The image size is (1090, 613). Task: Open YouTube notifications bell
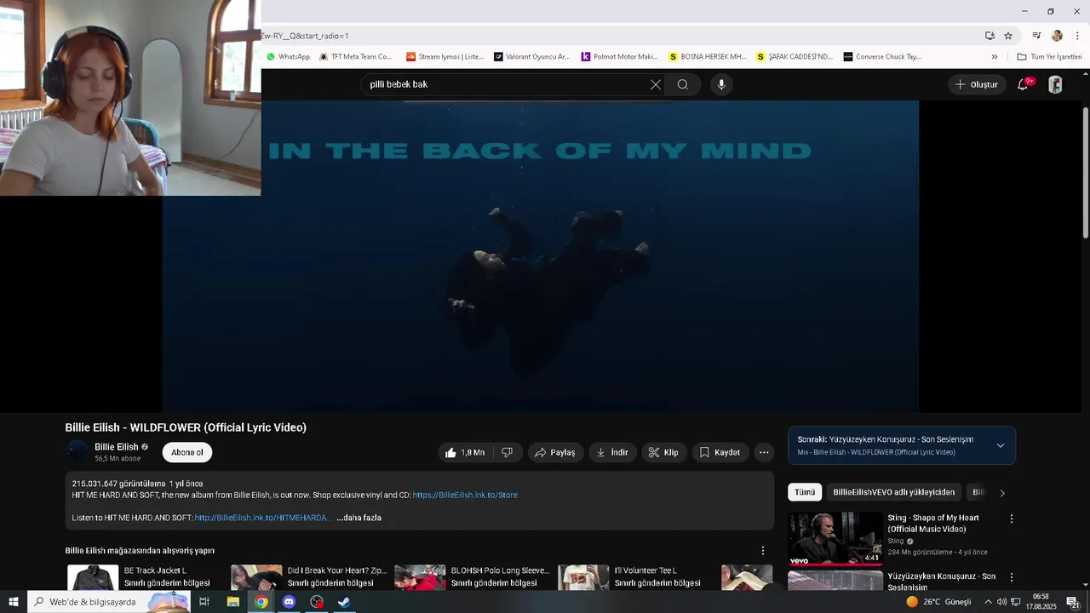(x=1023, y=84)
